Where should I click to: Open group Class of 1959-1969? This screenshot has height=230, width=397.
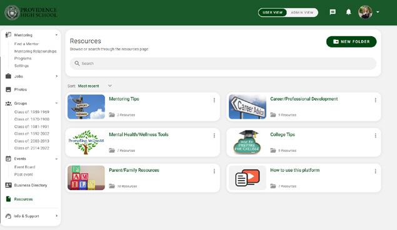(x=32, y=112)
